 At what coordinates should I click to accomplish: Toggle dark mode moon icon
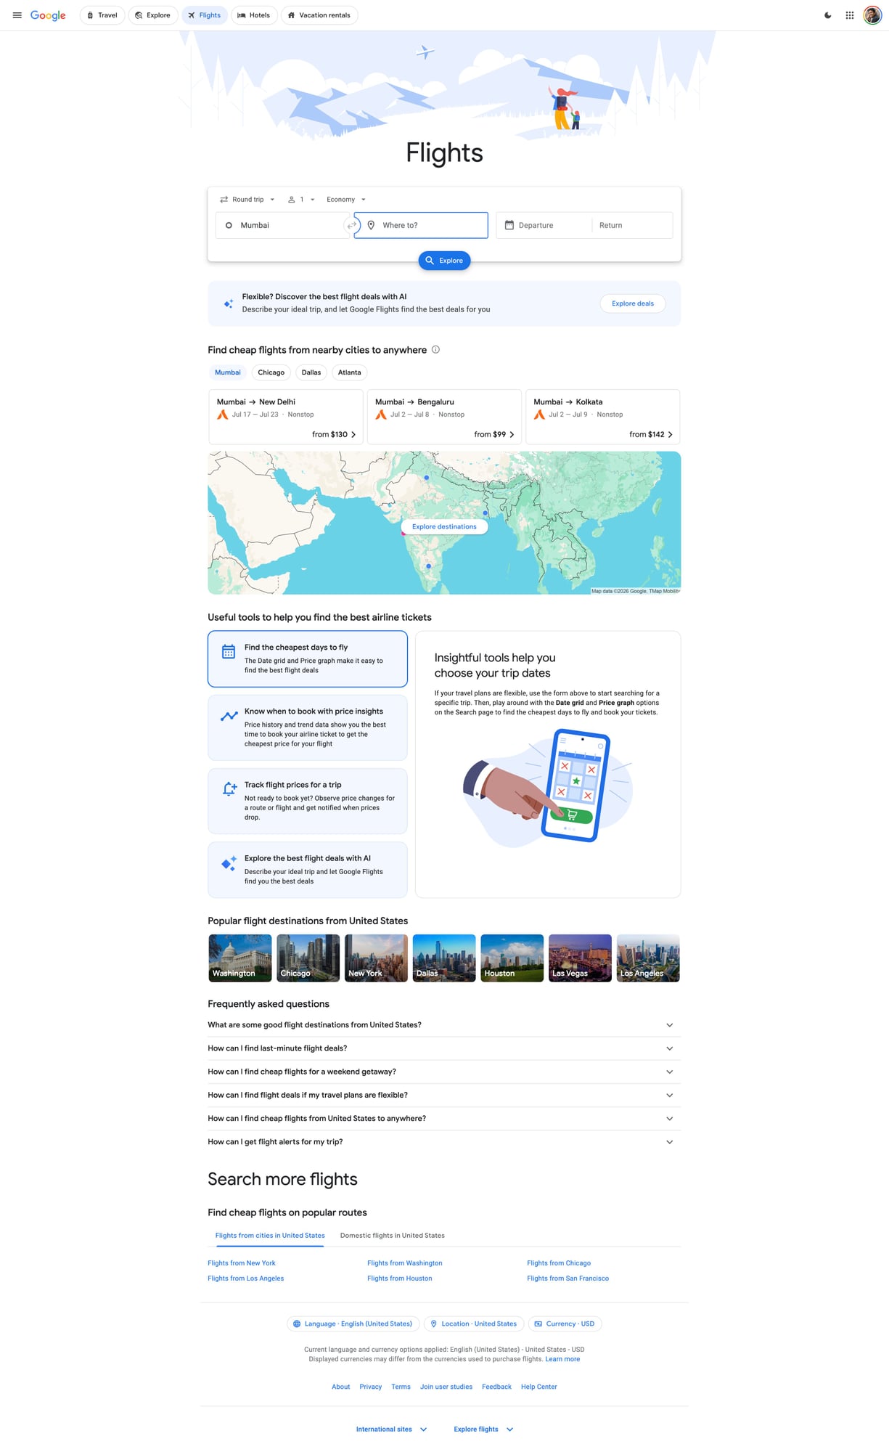pos(827,15)
